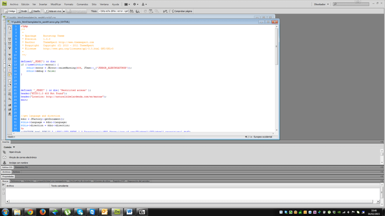Toggle line numbers in coding toolbar
This screenshot has width=385, height=216.
tap(9, 65)
